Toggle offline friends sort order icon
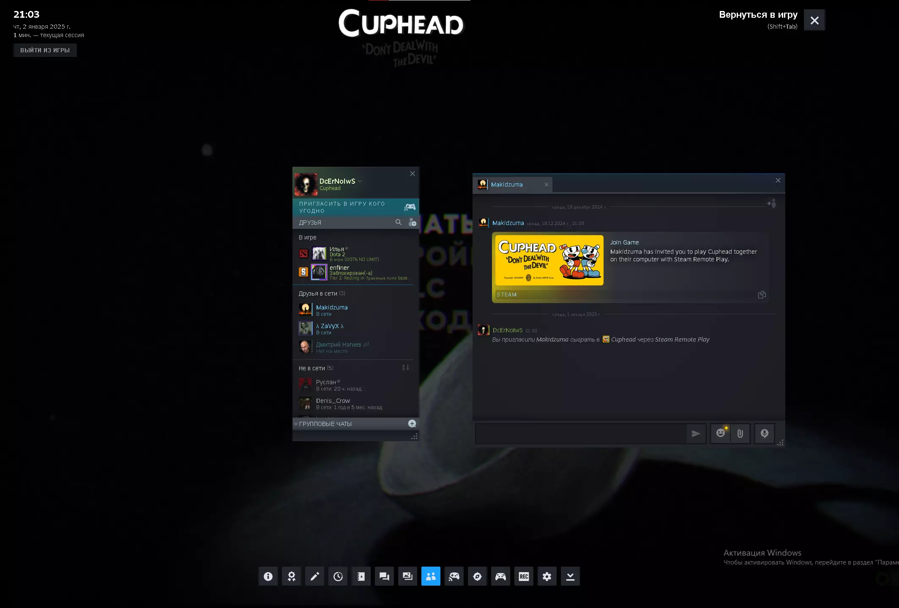 coord(405,368)
